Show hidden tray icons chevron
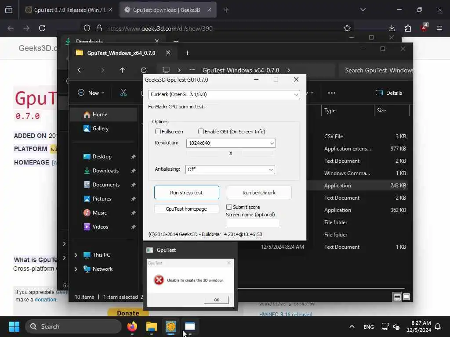The width and height of the screenshot is (450, 337). coord(352,326)
